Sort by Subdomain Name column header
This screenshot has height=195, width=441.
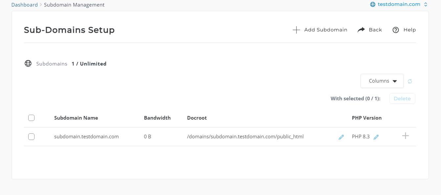(76, 118)
